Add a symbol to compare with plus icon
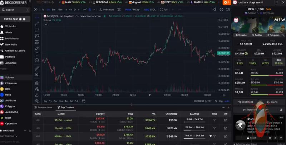The height and width of the screenshot is (145, 286). click(x=35, y=10)
